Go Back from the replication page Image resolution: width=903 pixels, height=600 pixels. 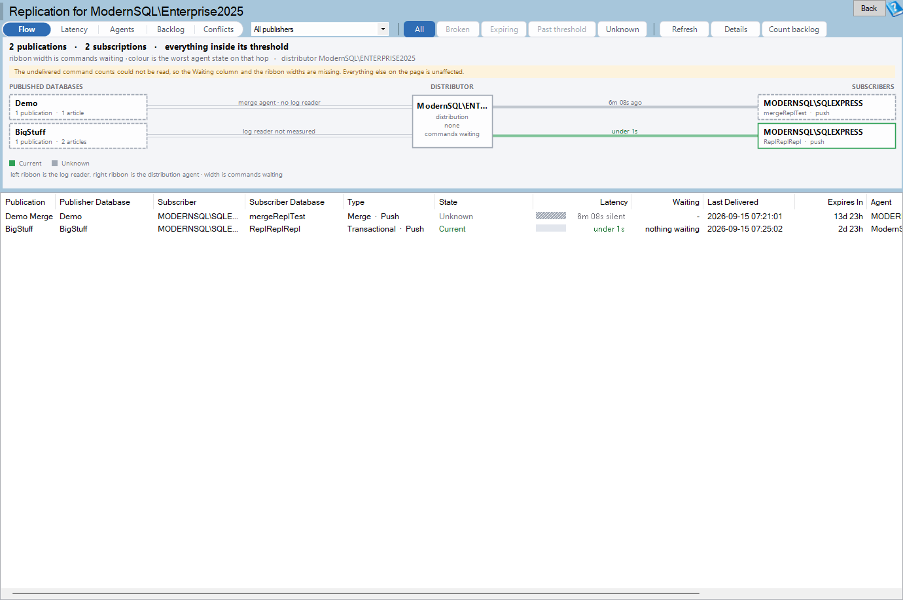pos(869,9)
